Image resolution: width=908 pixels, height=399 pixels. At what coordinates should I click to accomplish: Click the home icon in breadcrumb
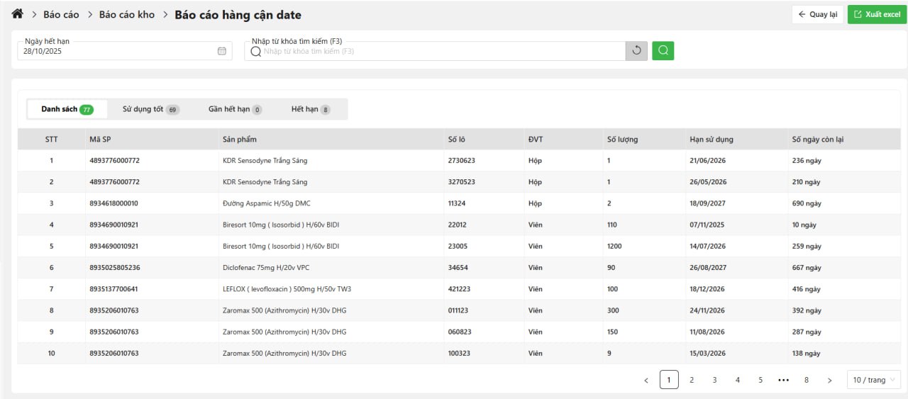[x=18, y=14]
